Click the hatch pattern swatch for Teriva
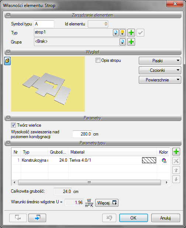 pos(149,160)
